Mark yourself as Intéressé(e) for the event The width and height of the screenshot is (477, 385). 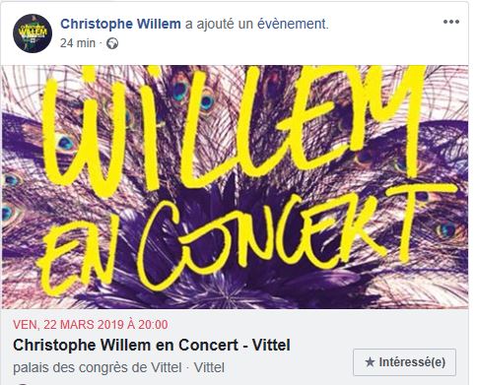click(404, 362)
